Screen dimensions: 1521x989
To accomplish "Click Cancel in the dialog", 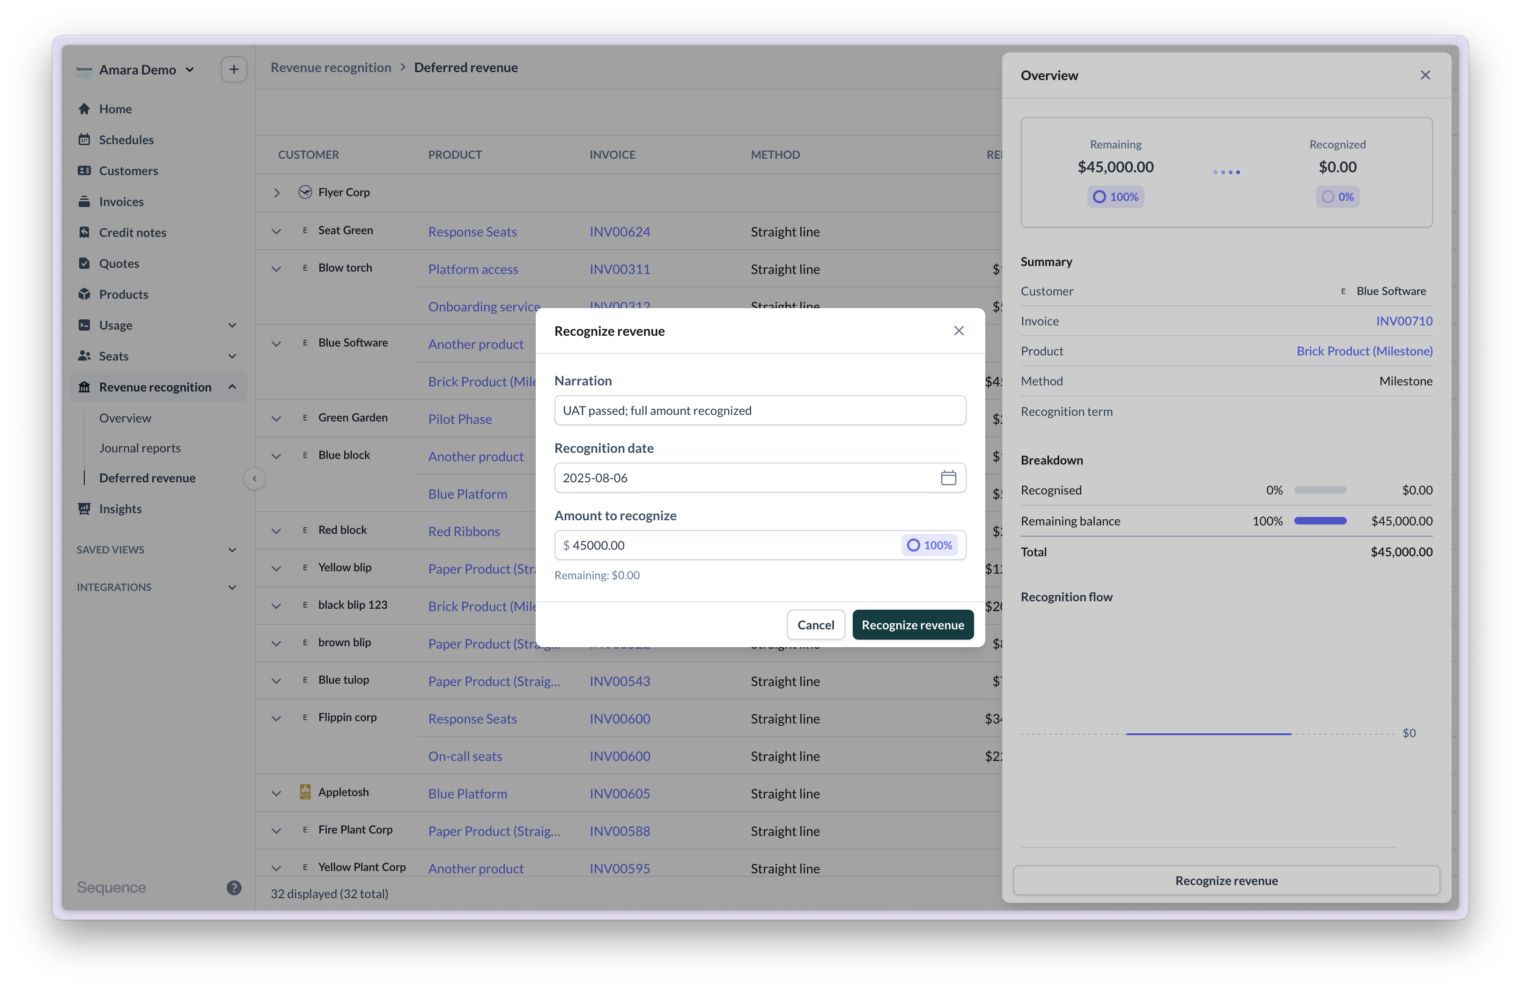I will [815, 625].
